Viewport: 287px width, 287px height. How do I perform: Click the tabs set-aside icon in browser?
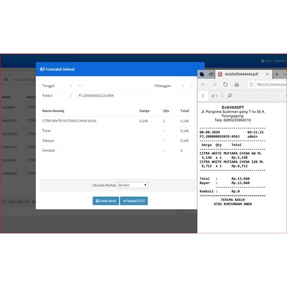click(x=202, y=74)
